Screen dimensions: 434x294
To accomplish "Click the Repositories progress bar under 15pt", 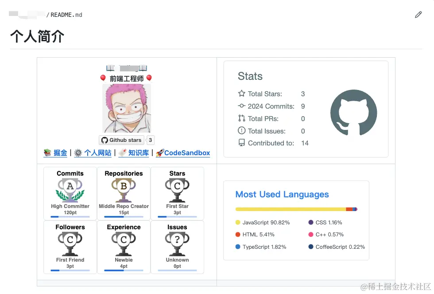I will click(x=124, y=217).
